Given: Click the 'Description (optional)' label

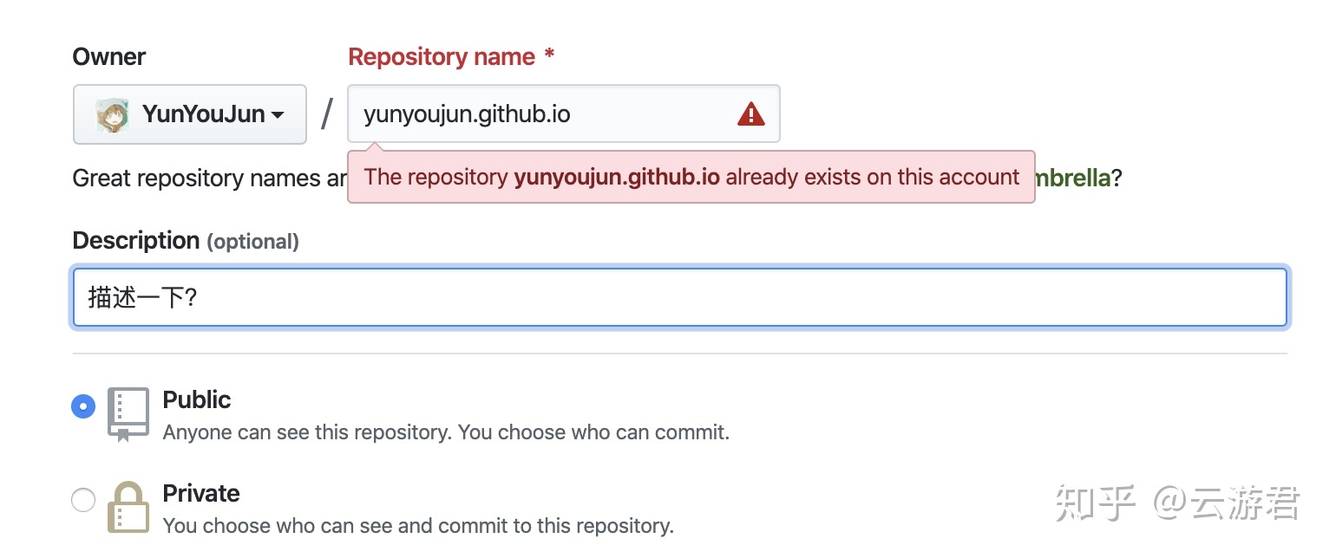Looking at the screenshot, I should [186, 241].
